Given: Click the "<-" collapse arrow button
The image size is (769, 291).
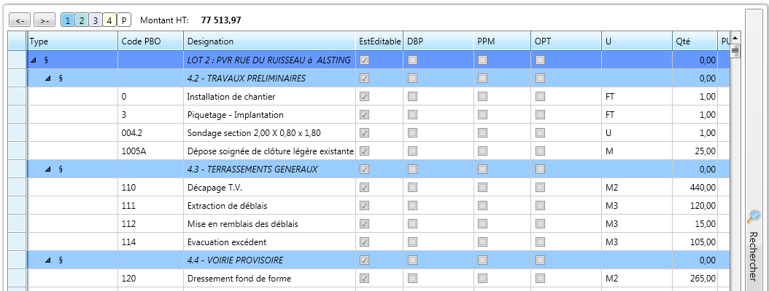Looking at the screenshot, I should [x=20, y=20].
